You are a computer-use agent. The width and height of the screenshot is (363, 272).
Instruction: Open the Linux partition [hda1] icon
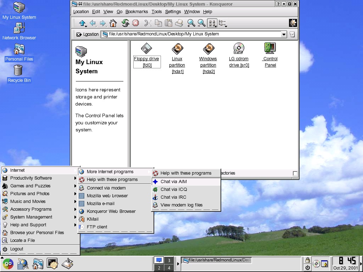(x=177, y=58)
